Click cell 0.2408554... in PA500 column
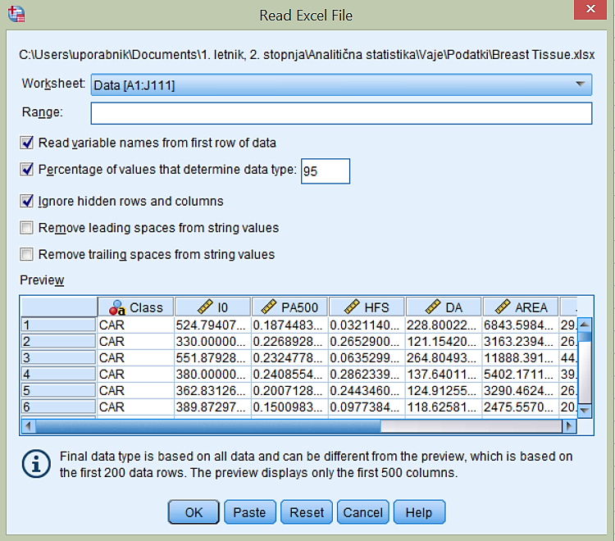 289,374
